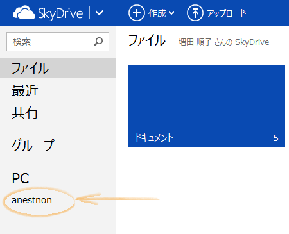Click the PC heading in the sidebar
The width and height of the screenshot is (289, 234).
21,178
